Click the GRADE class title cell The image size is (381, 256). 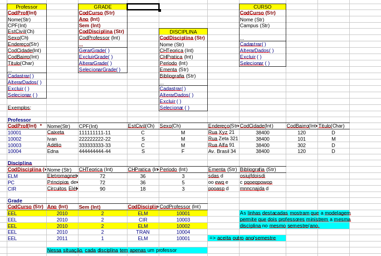pos(103,7)
